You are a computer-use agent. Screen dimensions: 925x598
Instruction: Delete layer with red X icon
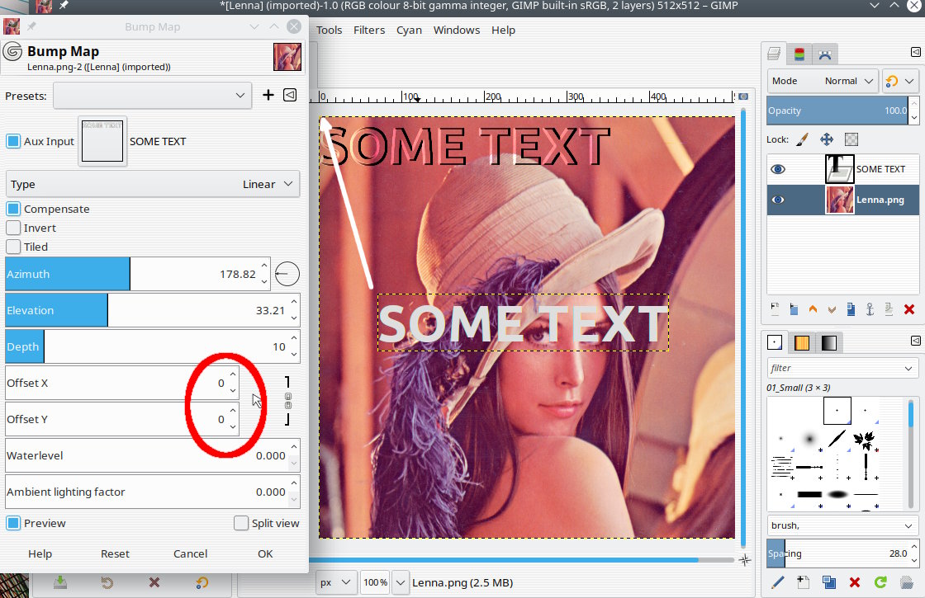pyautogui.click(x=909, y=309)
